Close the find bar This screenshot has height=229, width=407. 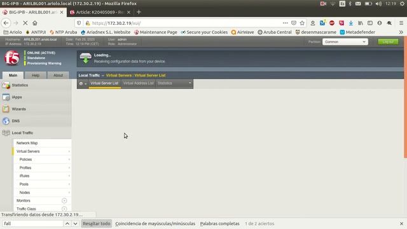401,223
